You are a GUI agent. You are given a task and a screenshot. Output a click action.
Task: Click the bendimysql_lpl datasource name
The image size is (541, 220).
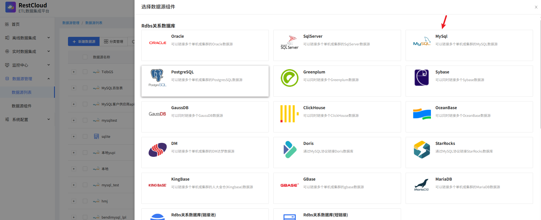[x=114, y=217]
